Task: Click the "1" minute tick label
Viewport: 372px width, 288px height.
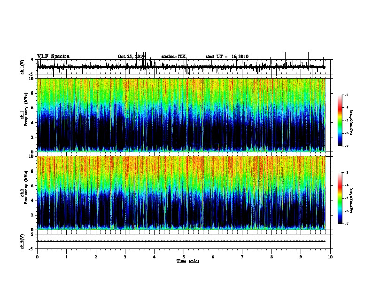Action: (67, 257)
